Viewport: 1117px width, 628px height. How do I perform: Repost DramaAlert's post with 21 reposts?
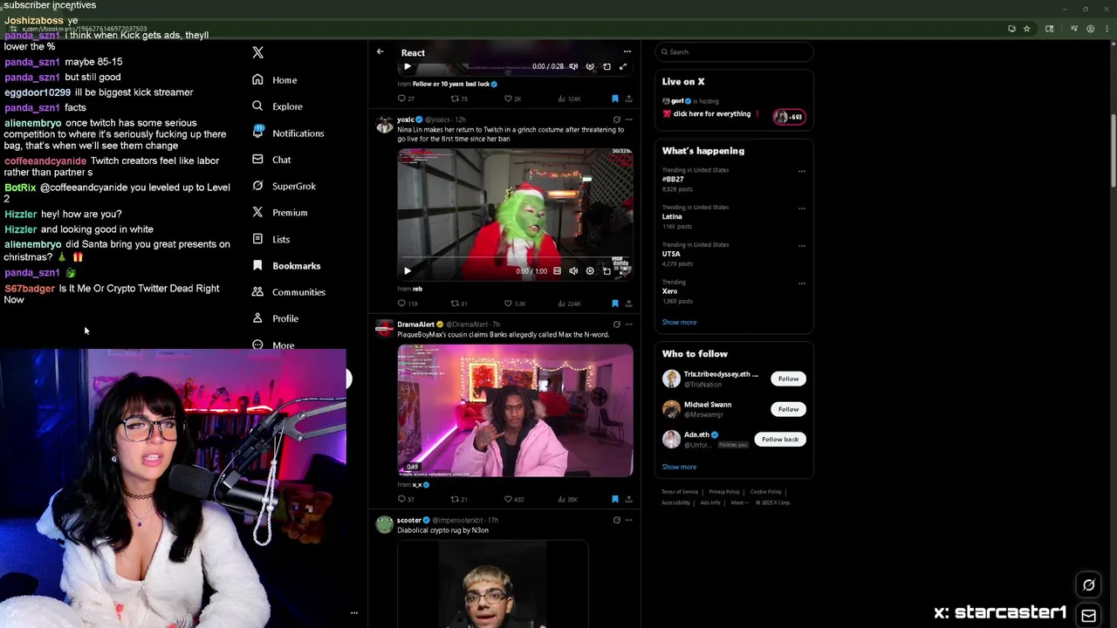[459, 499]
